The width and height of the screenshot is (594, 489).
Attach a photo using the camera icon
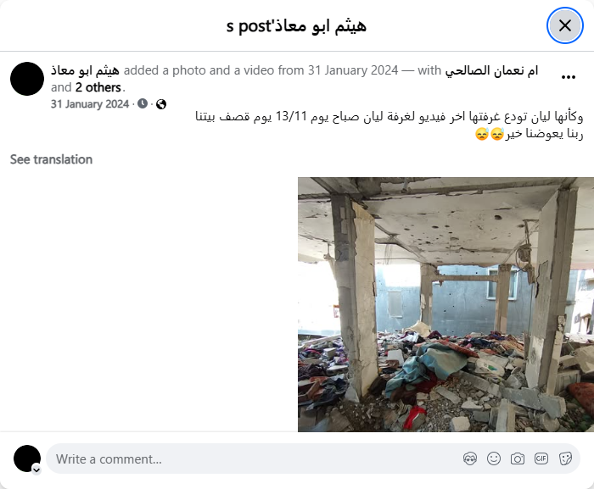[x=518, y=458]
